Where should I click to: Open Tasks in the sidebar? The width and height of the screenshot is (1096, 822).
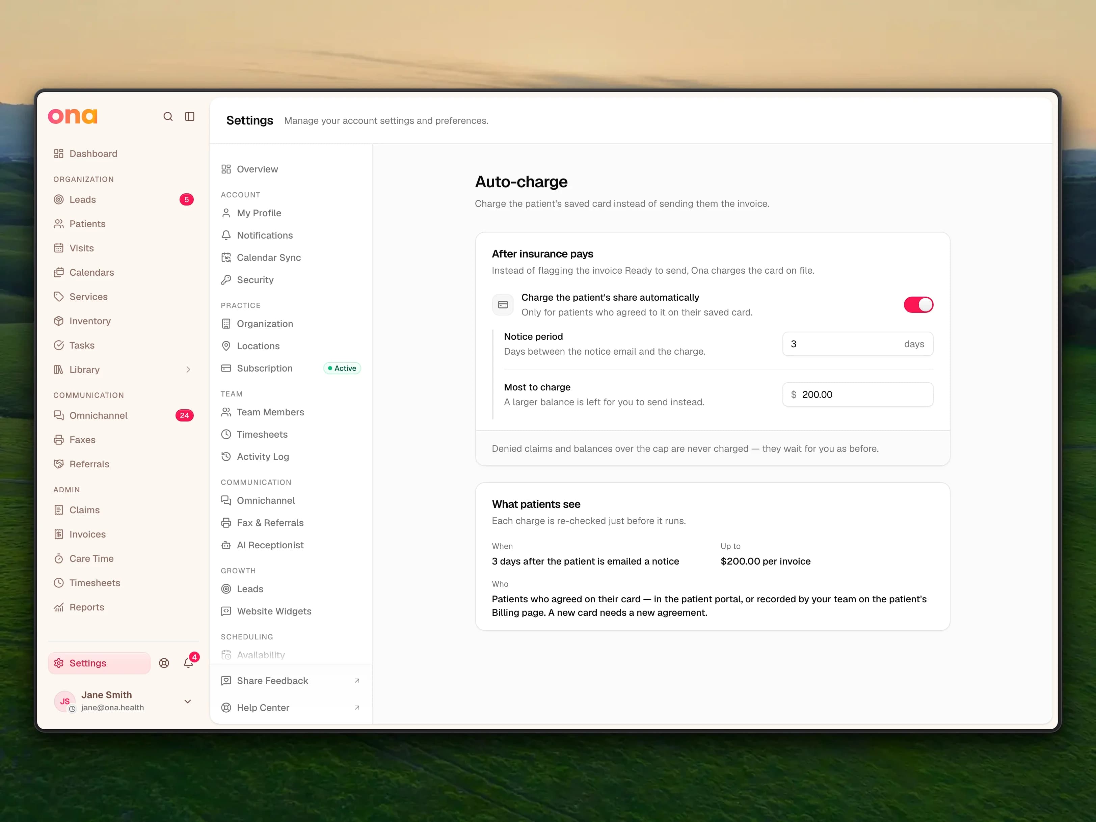point(124,345)
